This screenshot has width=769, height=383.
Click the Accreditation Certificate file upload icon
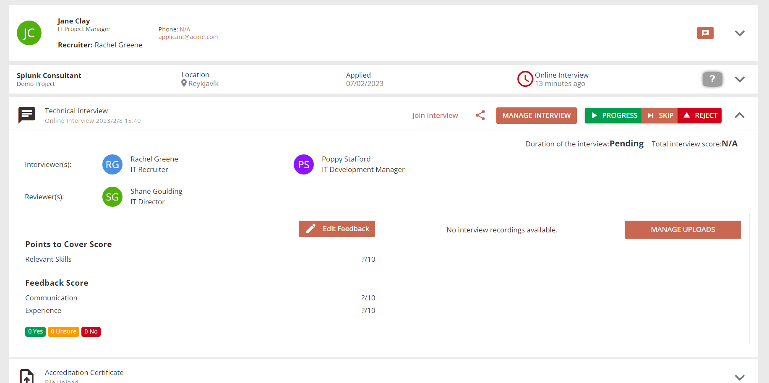pyautogui.click(x=27, y=376)
